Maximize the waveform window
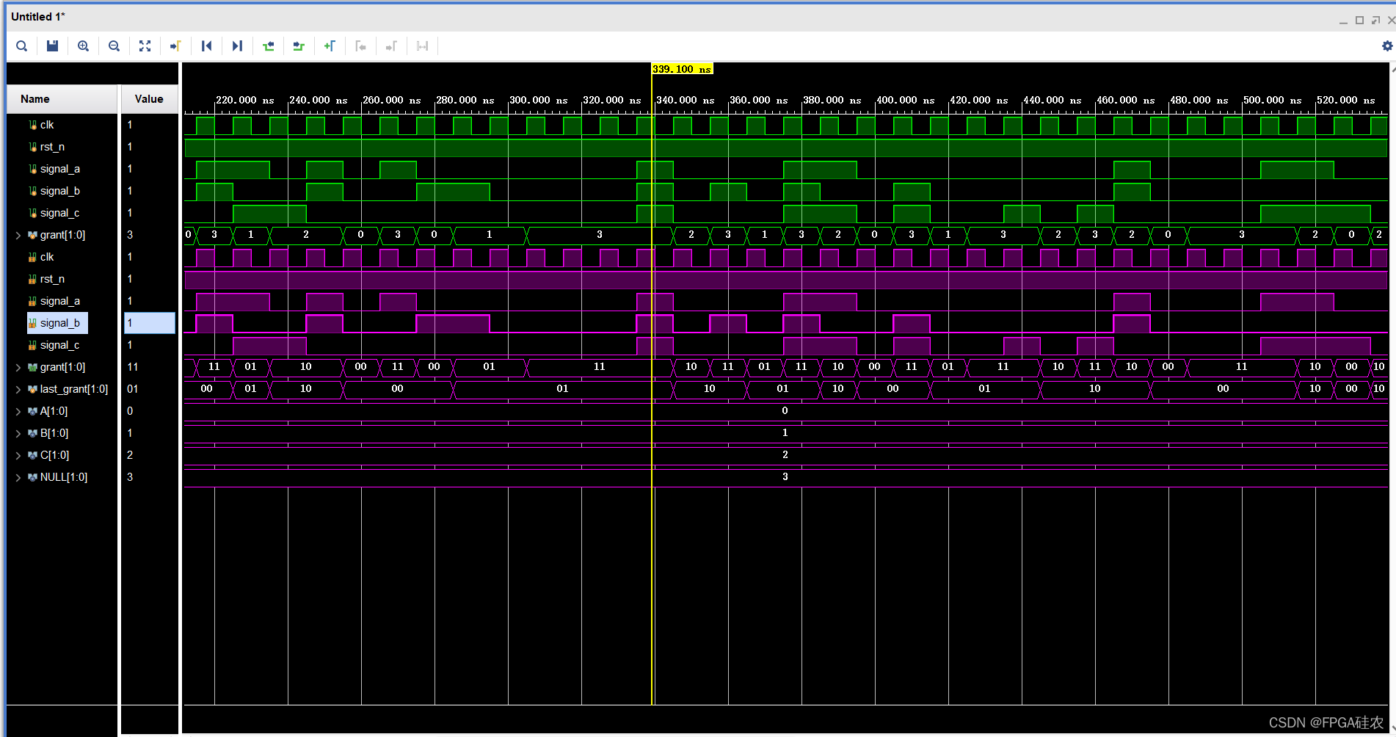This screenshot has width=1396, height=737. coord(1359,21)
